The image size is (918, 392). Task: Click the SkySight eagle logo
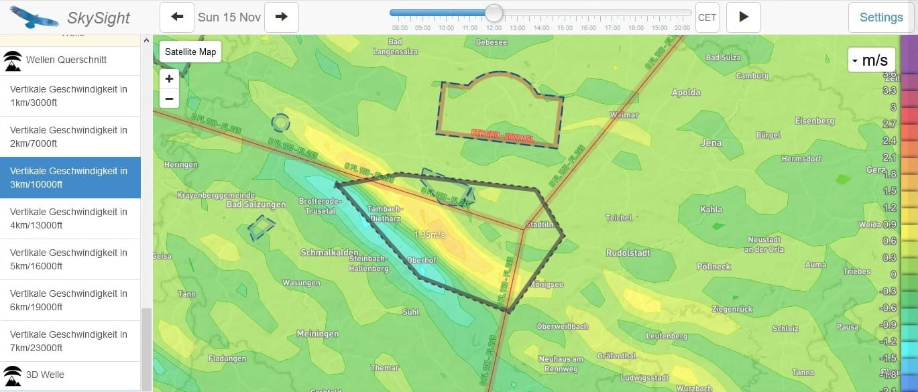(x=34, y=17)
